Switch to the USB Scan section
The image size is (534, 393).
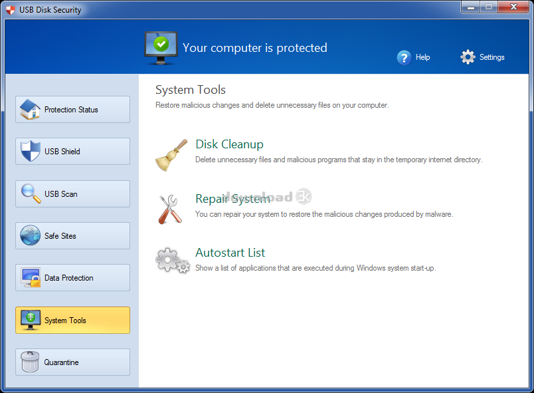click(x=72, y=194)
